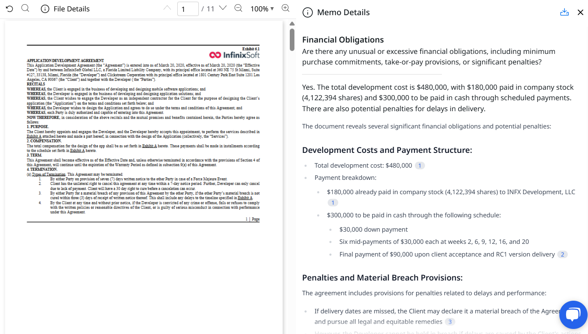
Task: Zoom in using the plus magnifier
Action: pyautogui.click(x=286, y=8)
